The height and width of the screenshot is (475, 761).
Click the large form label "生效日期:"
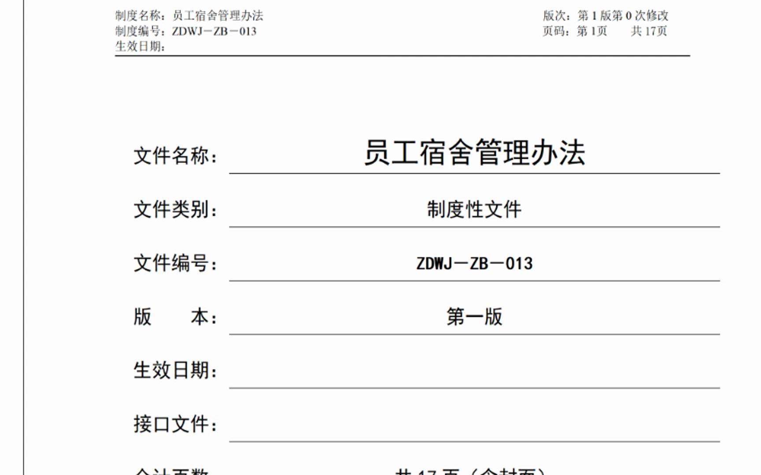(x=176, y=370)
